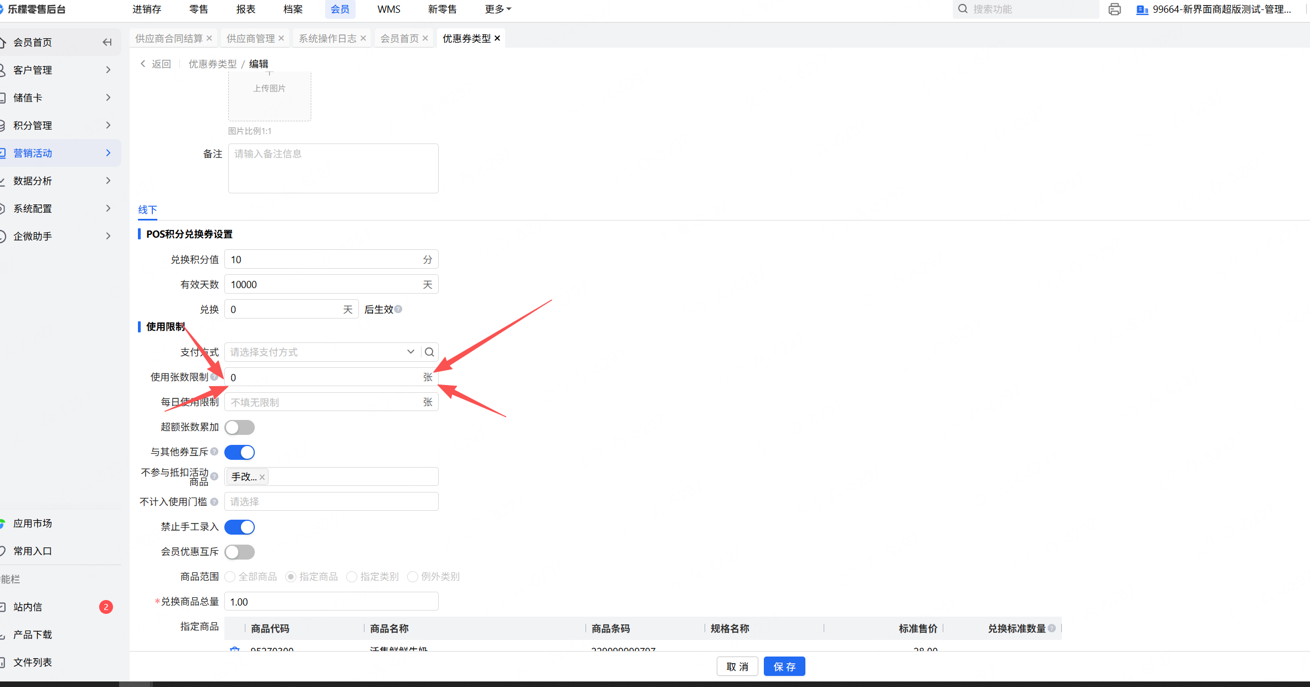Remove the 手改... tag
This screenshot has width=1310, height=687.
[x=262, y=477]
